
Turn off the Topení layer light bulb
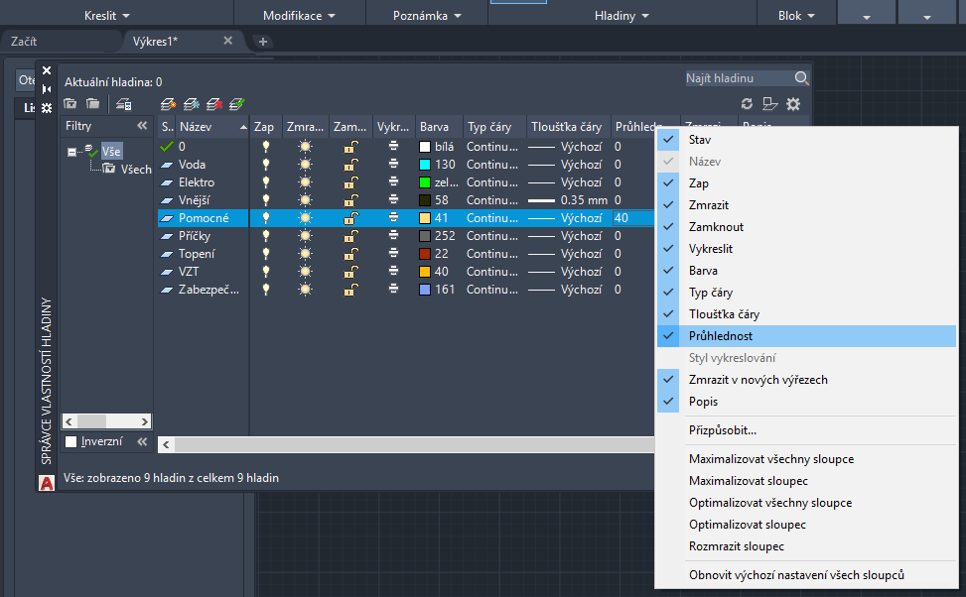point(265,254)
